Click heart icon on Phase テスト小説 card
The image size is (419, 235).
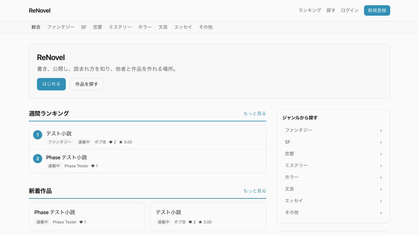point(81,222)
